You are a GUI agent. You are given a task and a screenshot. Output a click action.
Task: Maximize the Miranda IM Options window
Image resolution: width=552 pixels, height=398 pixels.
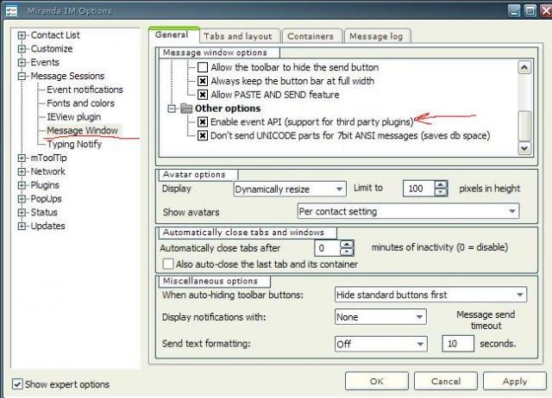click(x=530, y=11)
